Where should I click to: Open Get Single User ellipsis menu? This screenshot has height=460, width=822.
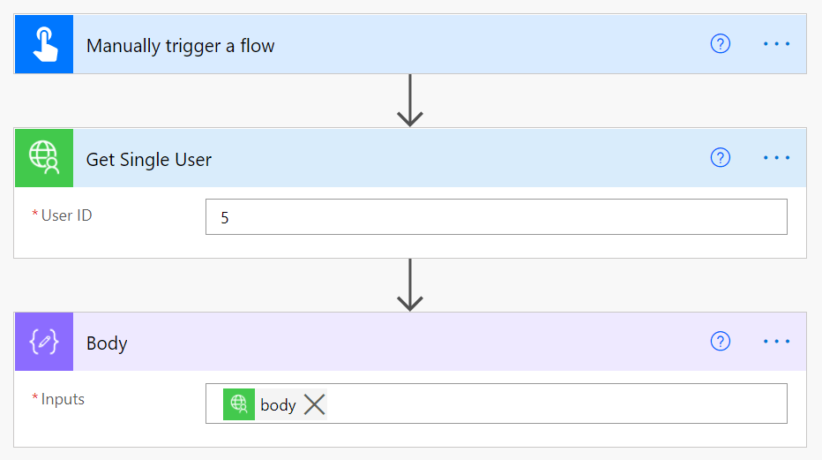click(776, 158)
